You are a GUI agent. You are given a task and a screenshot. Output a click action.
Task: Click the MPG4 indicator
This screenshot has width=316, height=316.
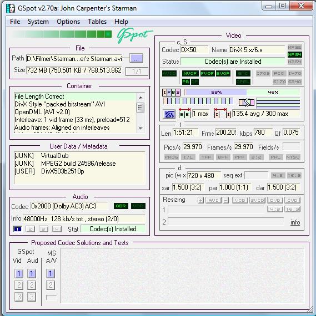294,55
